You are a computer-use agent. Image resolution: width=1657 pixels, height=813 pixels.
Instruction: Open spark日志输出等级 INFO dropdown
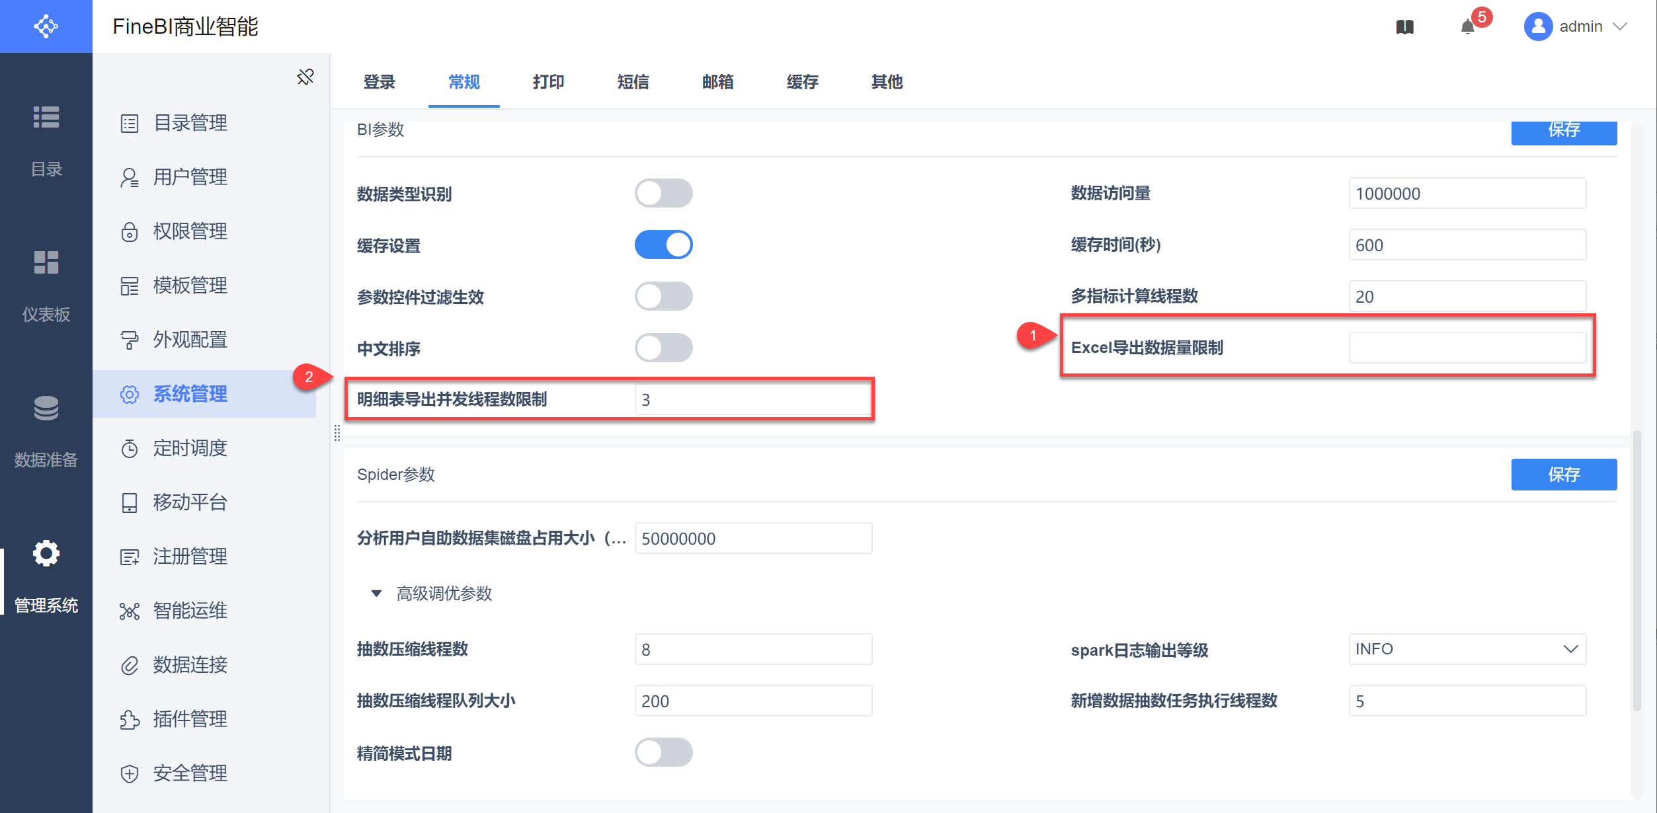tap(1467, 650)
